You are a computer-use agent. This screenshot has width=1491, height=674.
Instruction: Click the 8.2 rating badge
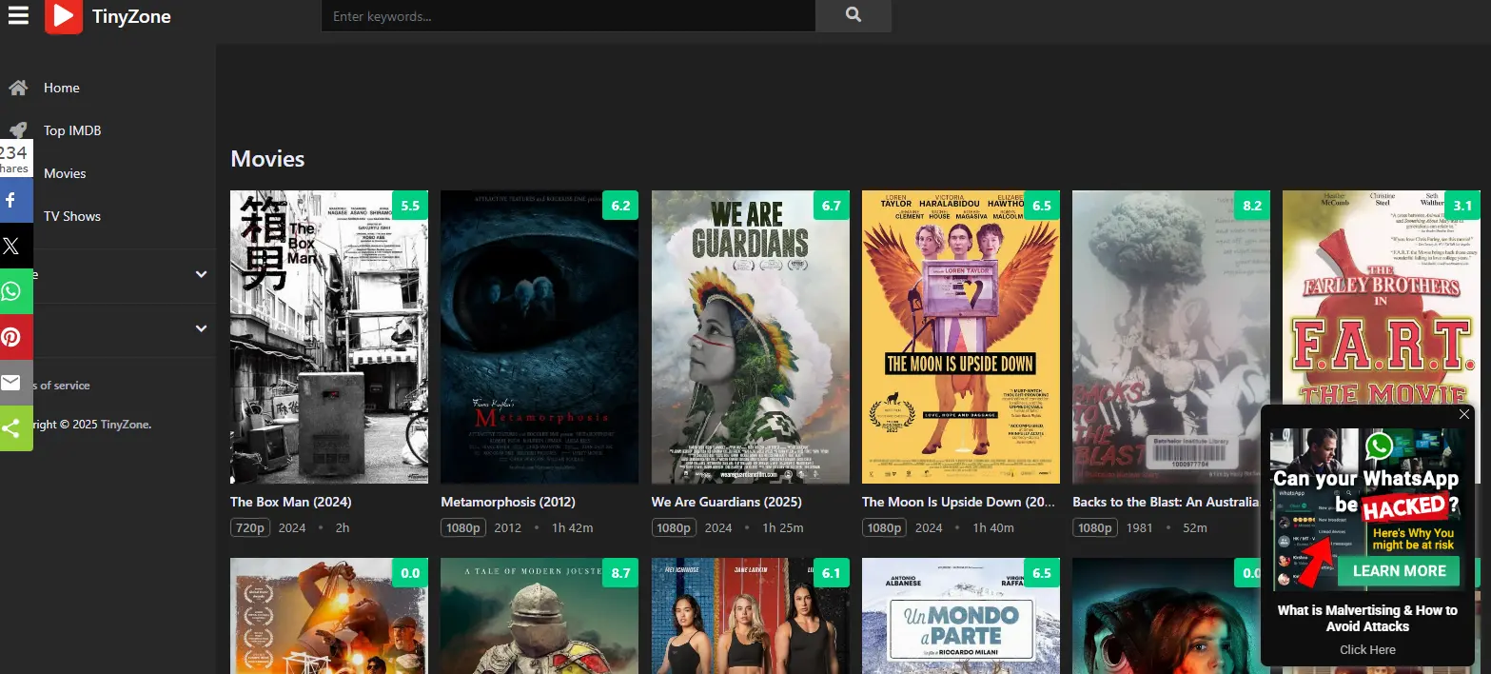pyautogui.click(x=1252, y=205)
